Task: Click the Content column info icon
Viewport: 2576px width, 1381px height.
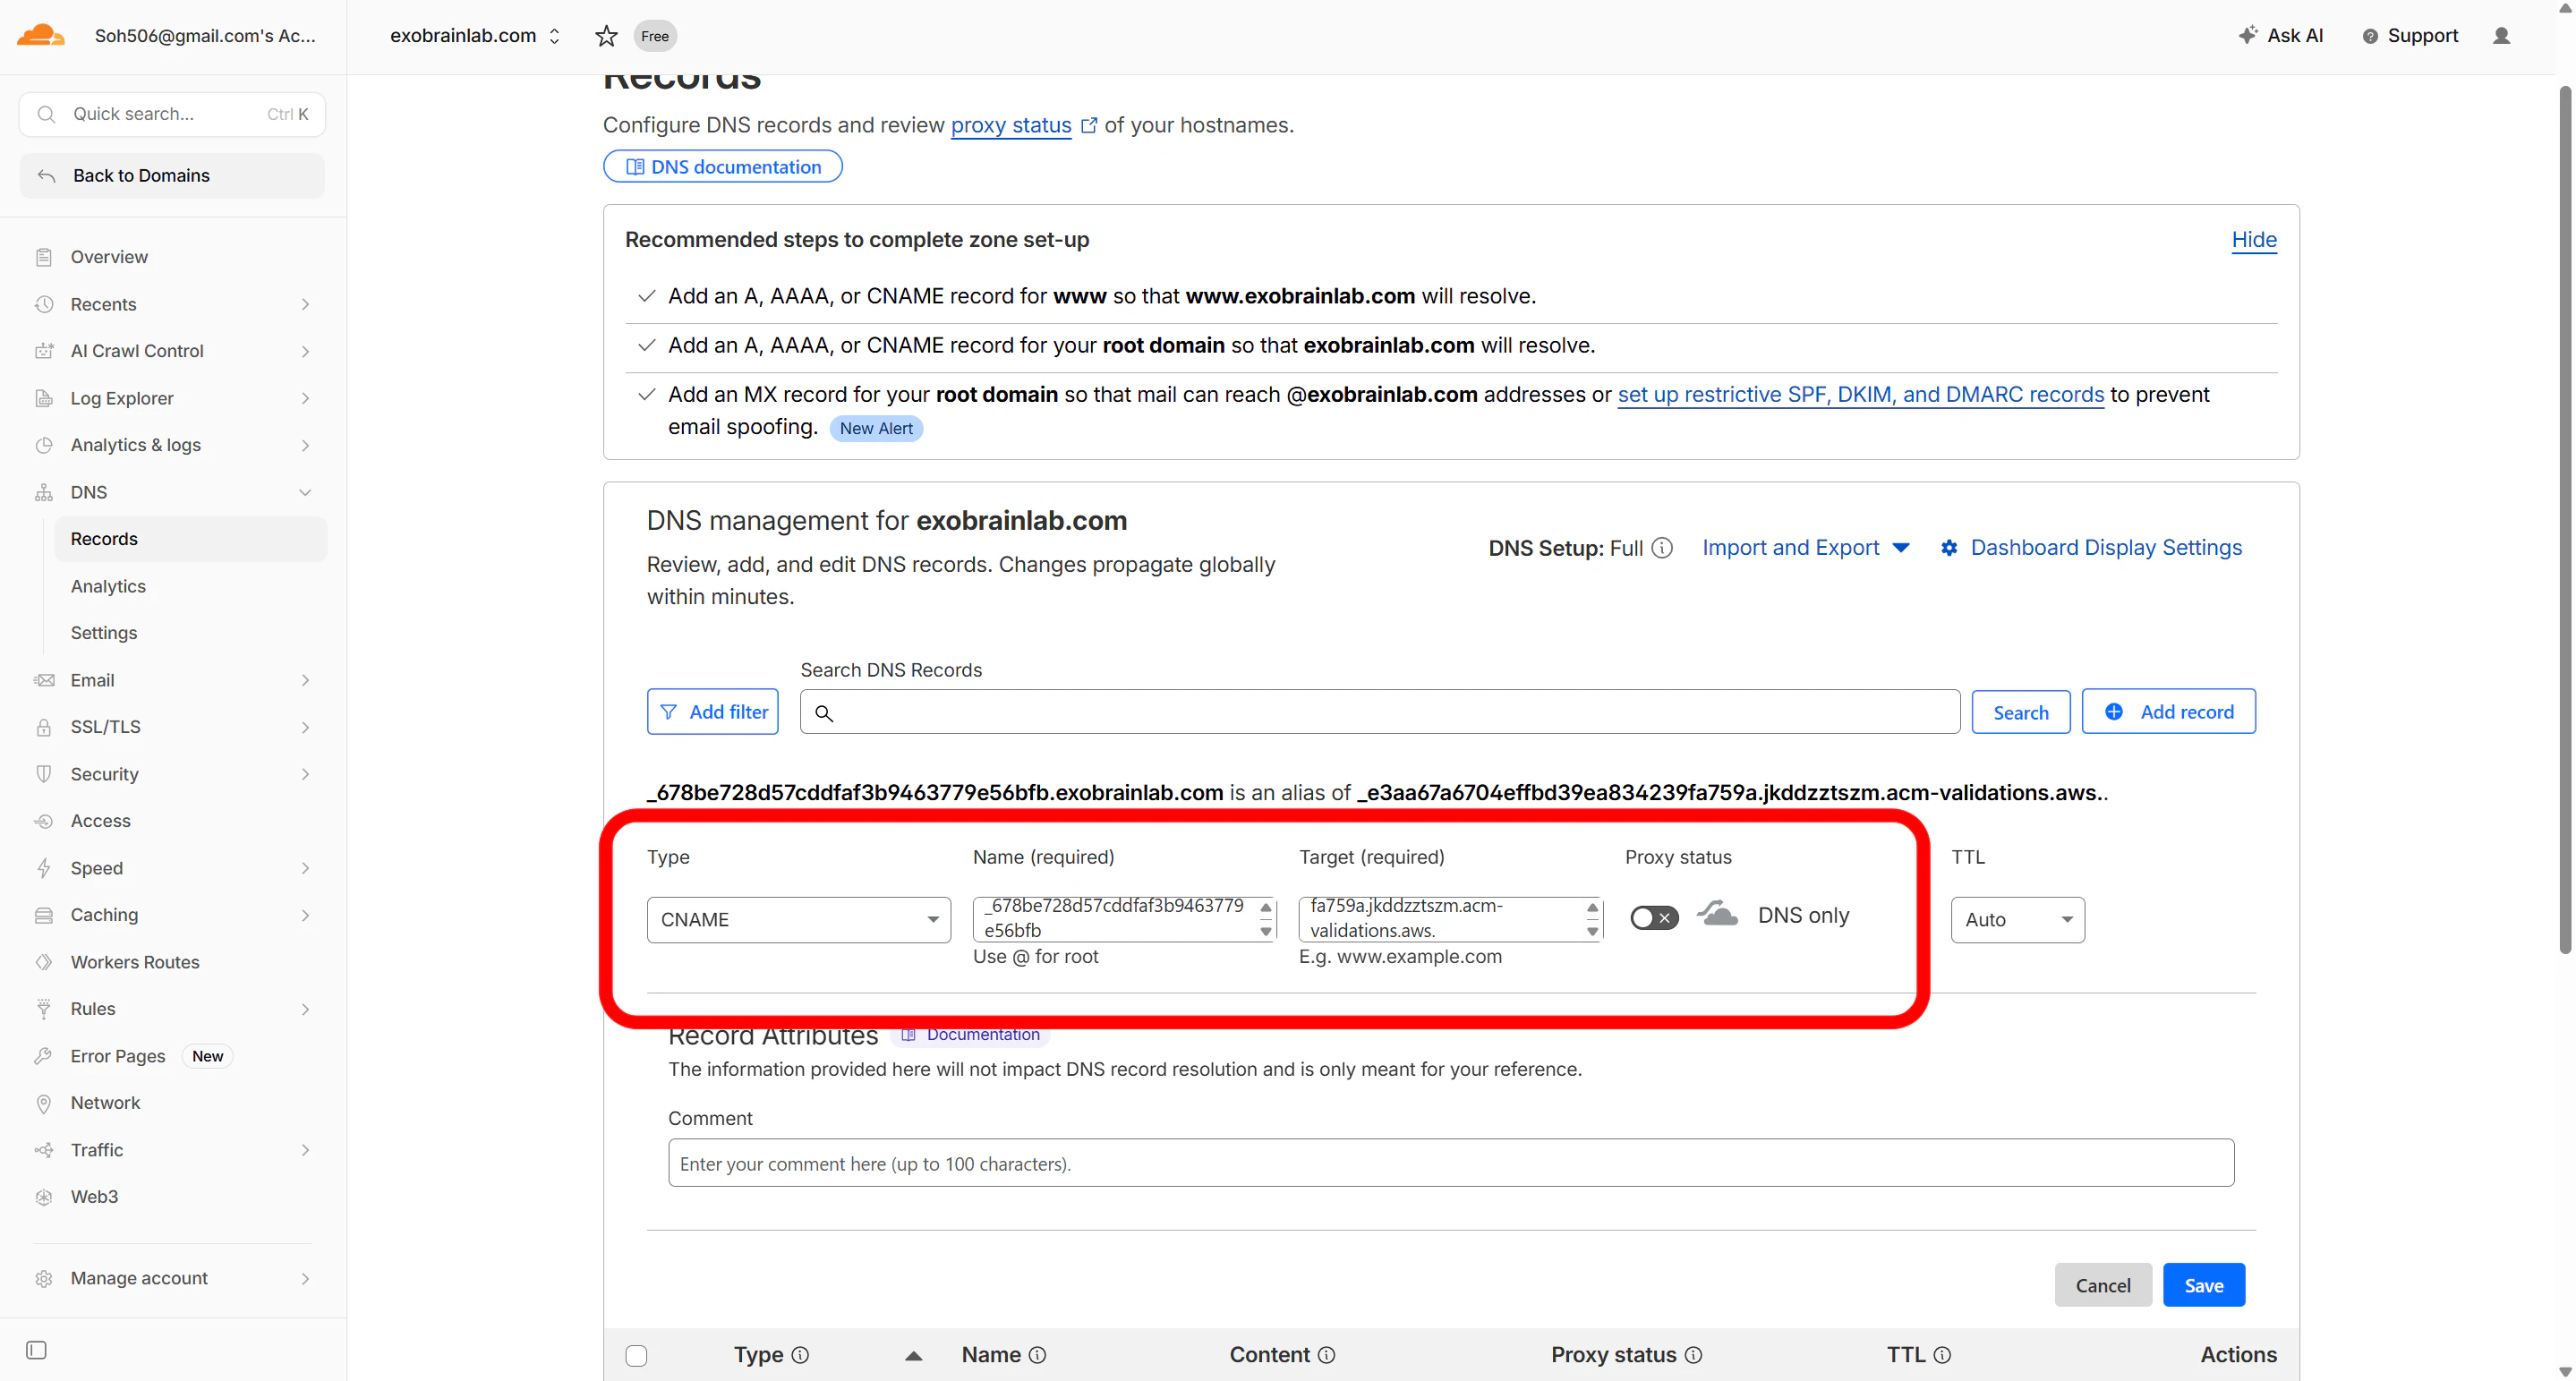Action: click(1326, 1355)
